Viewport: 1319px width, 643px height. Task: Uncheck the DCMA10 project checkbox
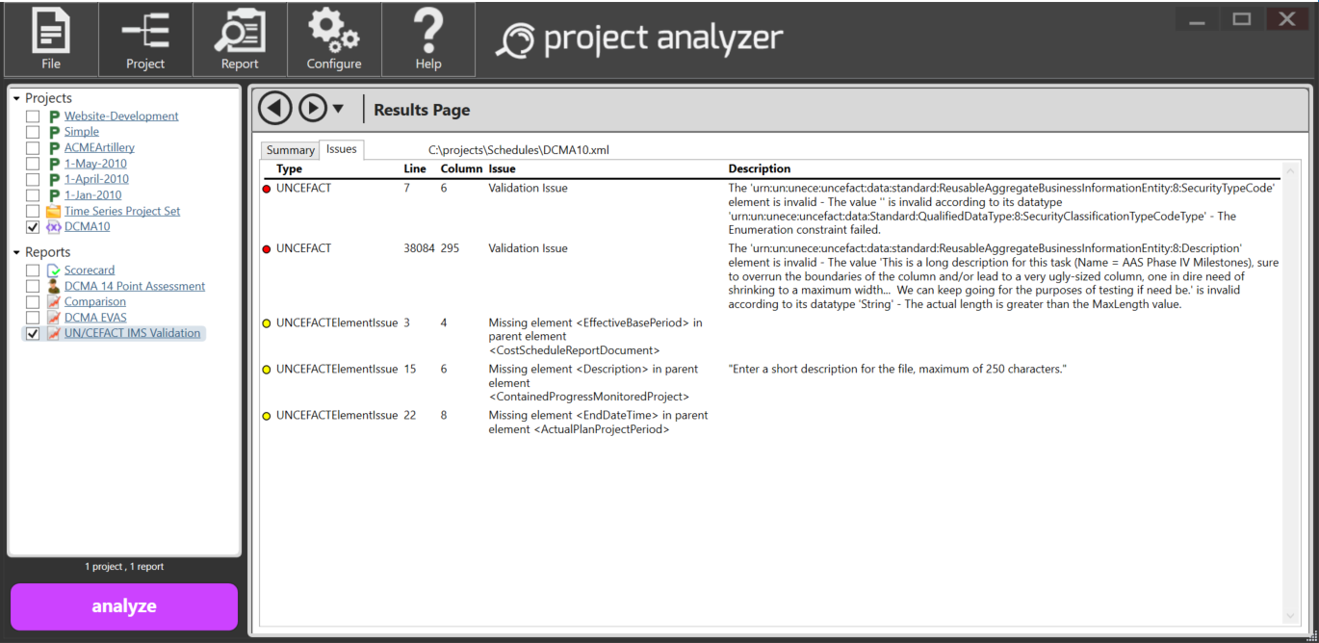pyautogui.click(x=33, y=227)
